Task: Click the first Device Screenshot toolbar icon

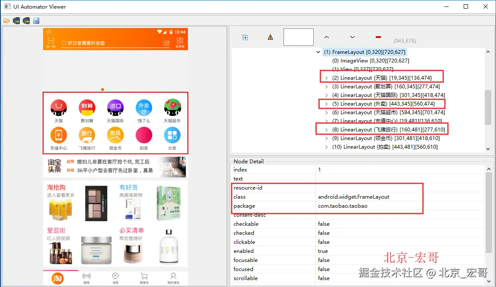Action: point(16,21)
